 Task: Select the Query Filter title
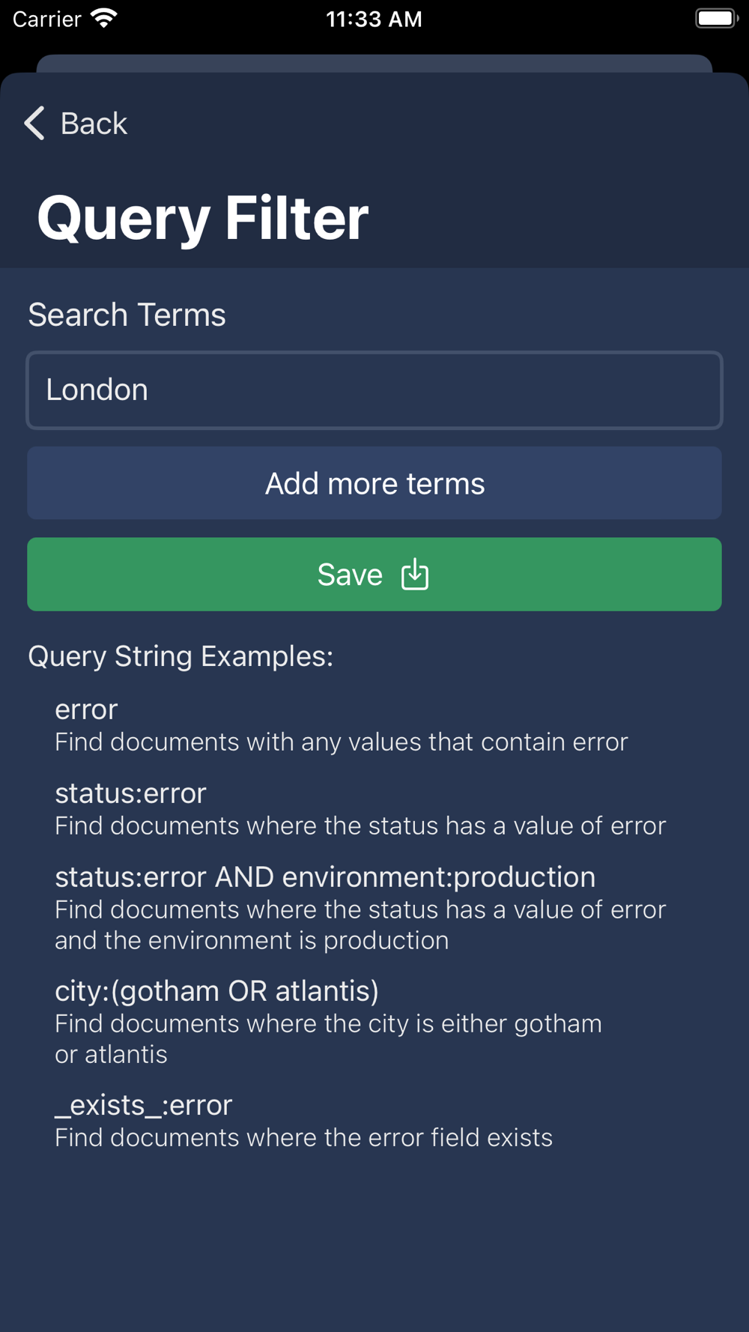[x=202, y=218]
